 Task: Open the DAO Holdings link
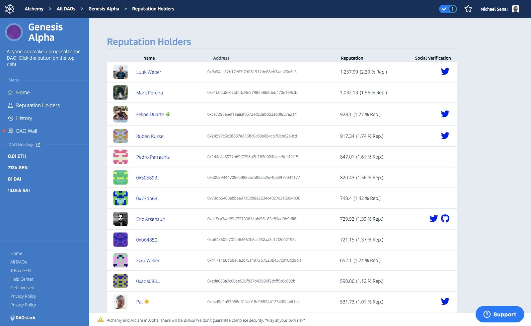click(21, 145)
